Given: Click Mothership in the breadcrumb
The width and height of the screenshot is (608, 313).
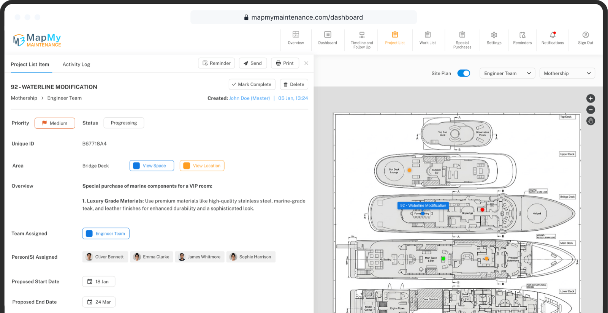Looking at the screenshot, I should point(24,98).
